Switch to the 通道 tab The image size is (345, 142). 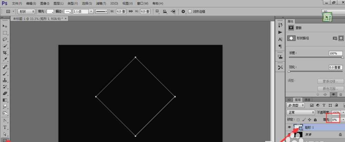click(307, 100)
